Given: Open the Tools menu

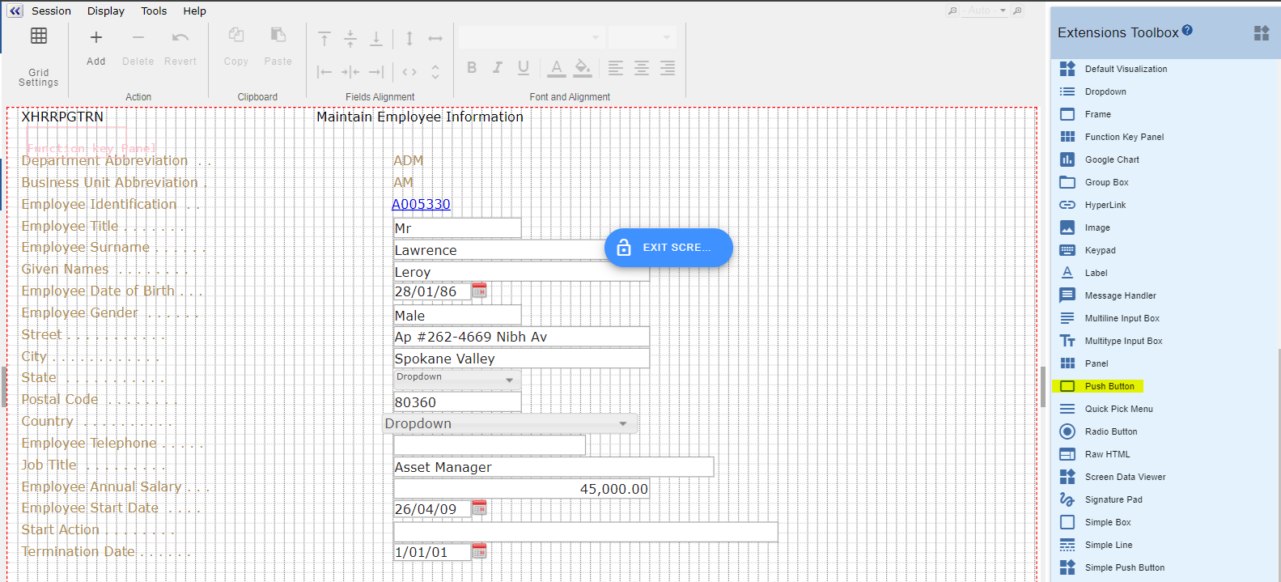Looking at the screenshot, I should point(154,11).
